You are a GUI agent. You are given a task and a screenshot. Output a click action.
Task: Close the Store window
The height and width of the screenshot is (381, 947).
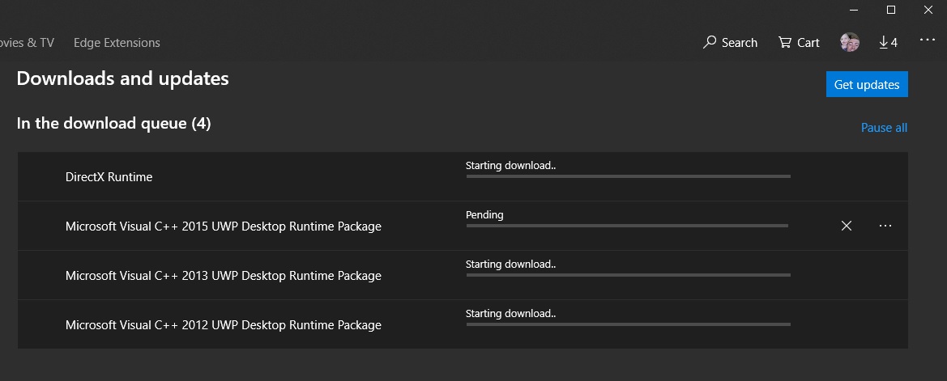point(928,10)
